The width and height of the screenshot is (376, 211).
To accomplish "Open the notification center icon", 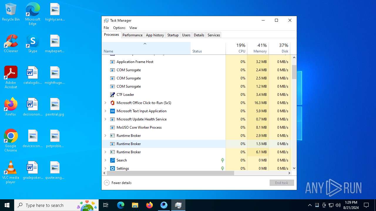I will pyautogui.click(x=366, y=205).
